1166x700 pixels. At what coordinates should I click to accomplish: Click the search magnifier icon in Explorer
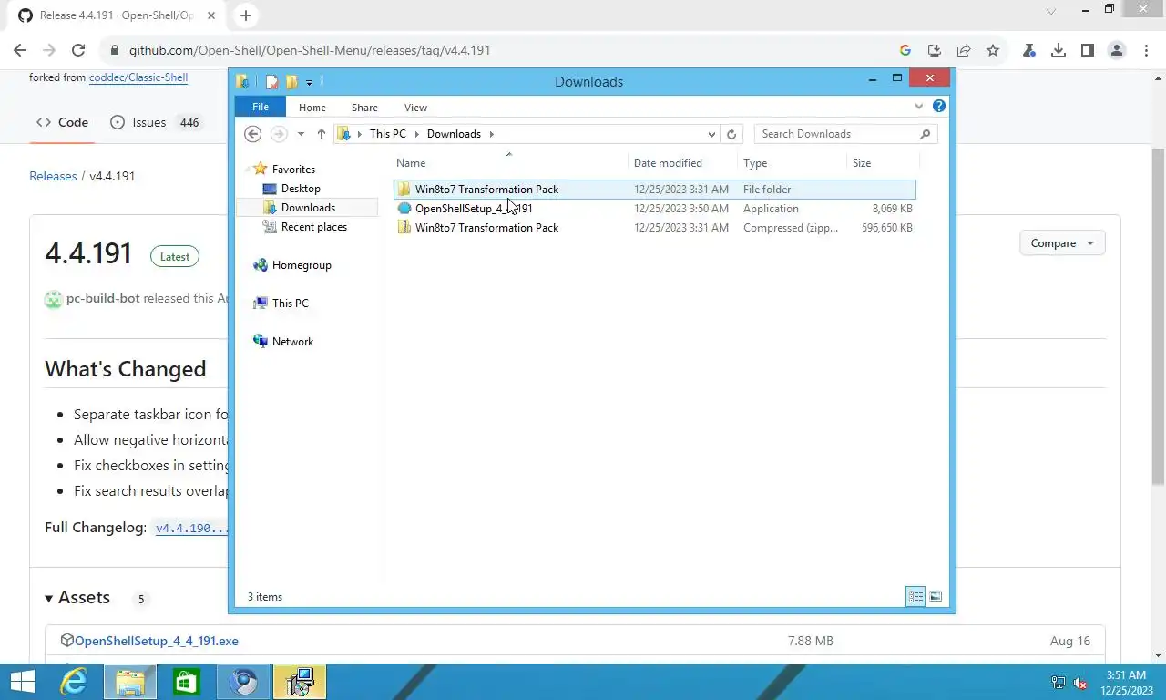(x=926, y=134)
